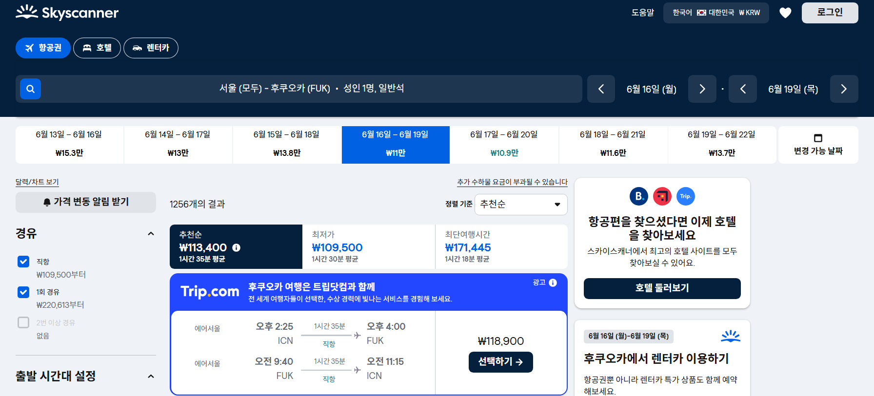The image size is (874, 396).
Task: Go to previous return date arrow
Action: 743,89
